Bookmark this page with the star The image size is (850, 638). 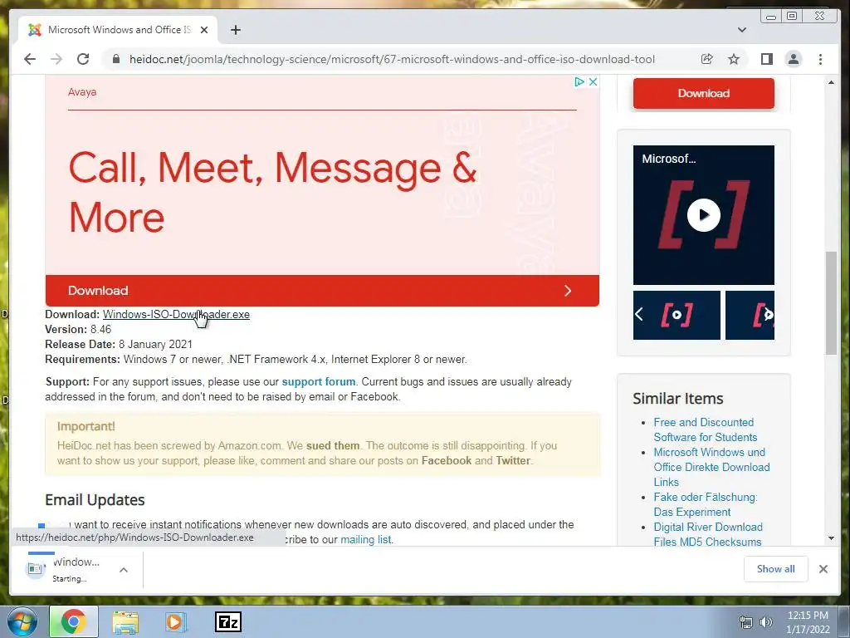(x=734, y=59)
